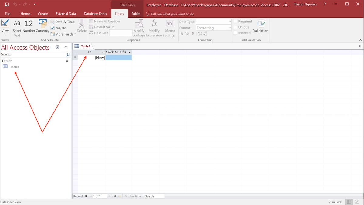
Task: Apply currency formatting with the dollar sign icon
Action: 182,33
